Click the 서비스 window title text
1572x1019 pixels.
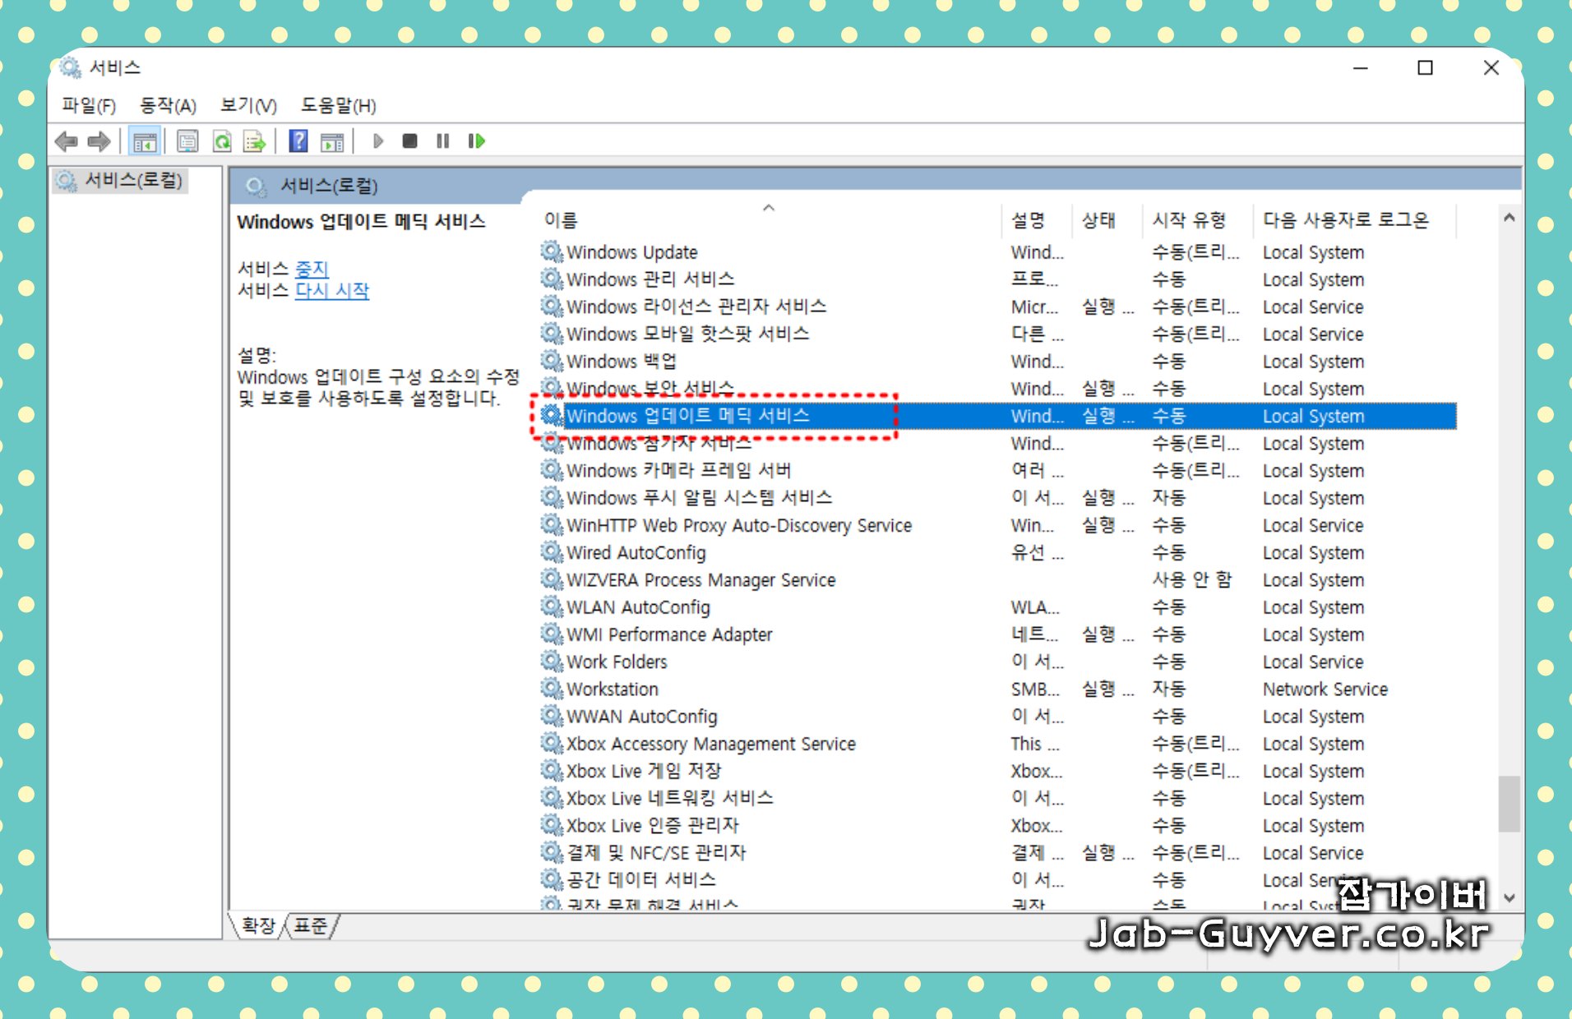click(x=115, y=67)
